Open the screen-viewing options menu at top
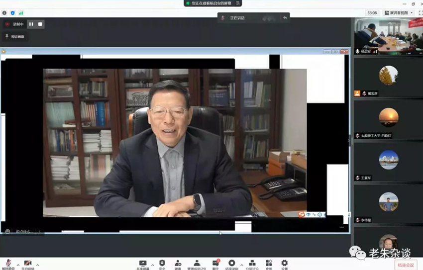423x270 pixels. (238, 3)
